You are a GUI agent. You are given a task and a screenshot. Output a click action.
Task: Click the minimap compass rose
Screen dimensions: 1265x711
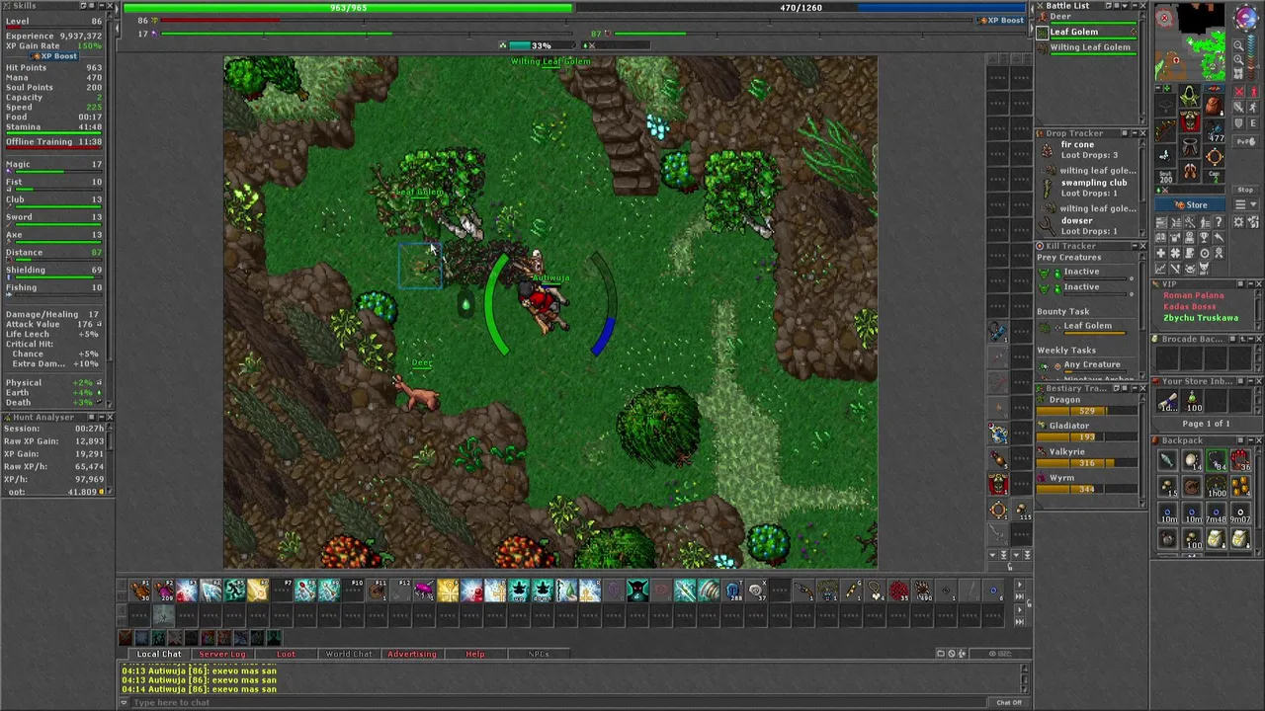coord(1247,17)
